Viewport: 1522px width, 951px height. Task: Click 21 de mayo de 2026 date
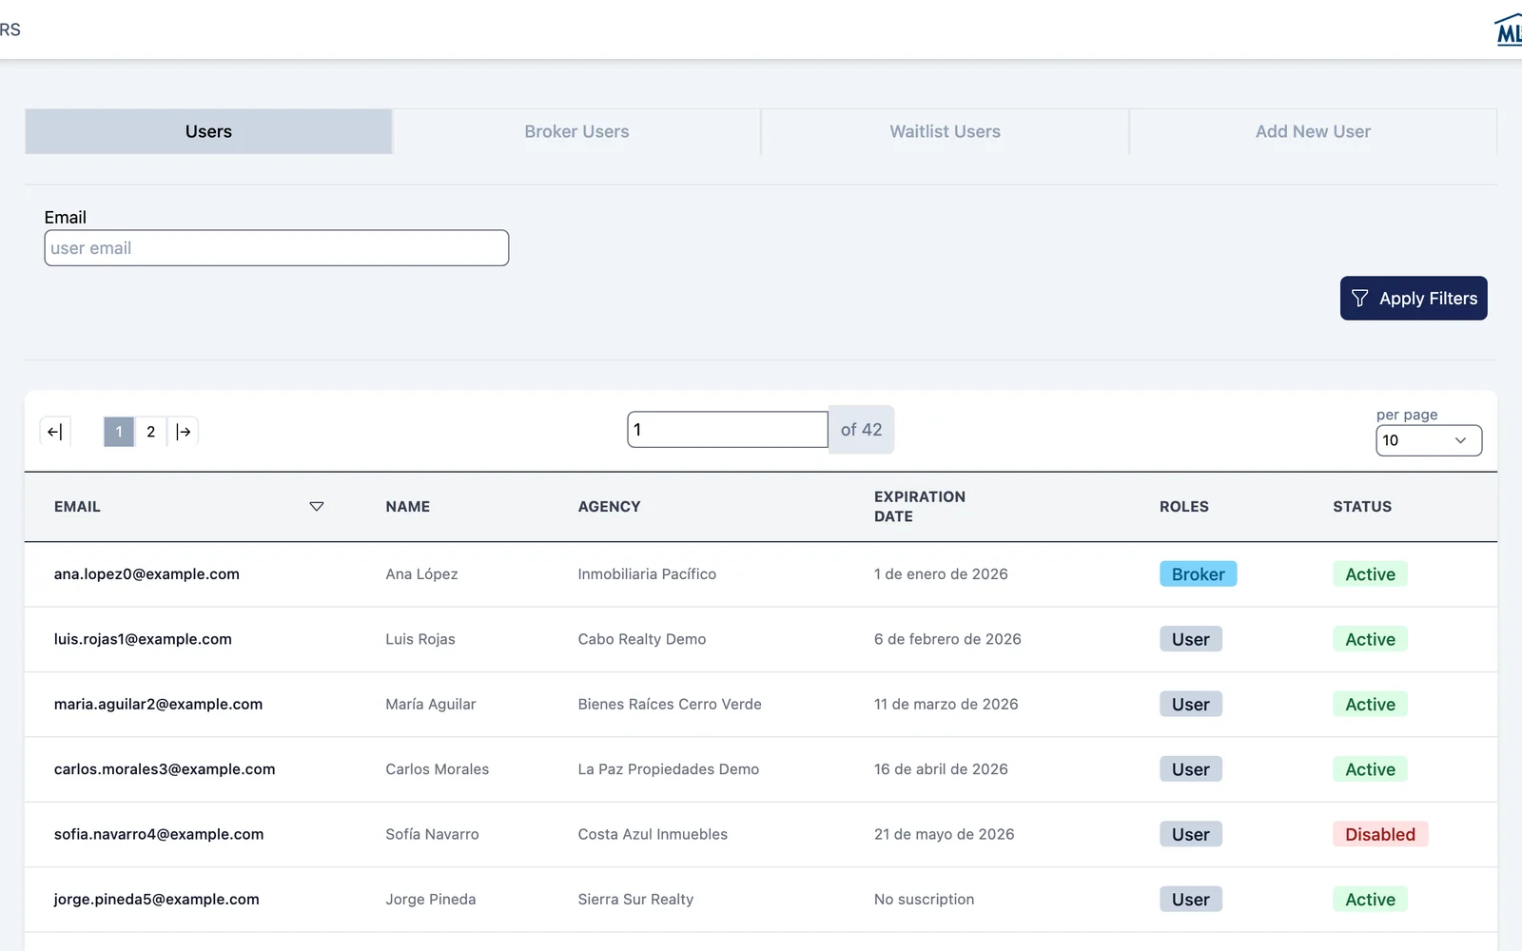[x=944, y=834]
